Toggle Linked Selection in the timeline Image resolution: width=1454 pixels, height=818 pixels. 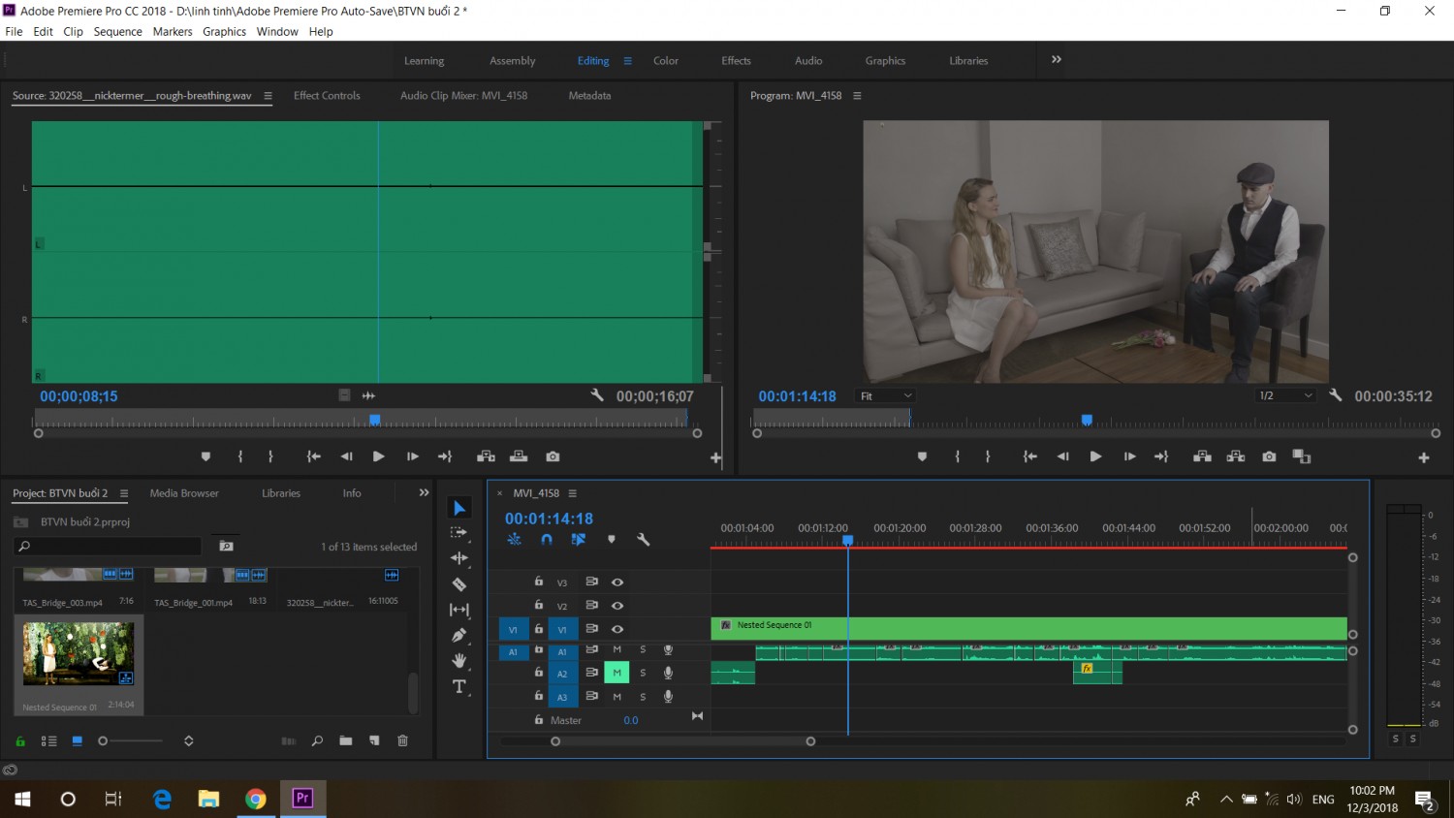click(x=579, y=540)
